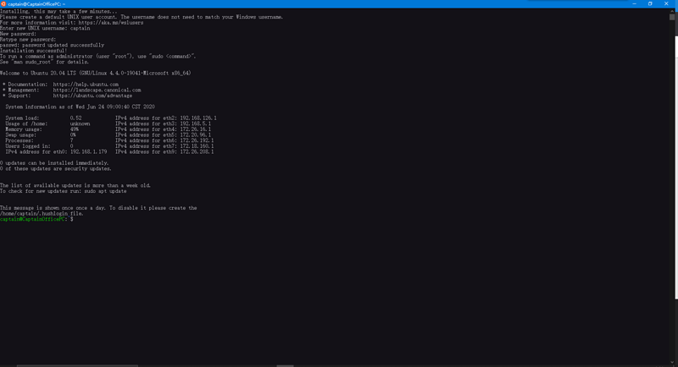Click 'The list of available updates' line
The width and height of the screenshot is (678, 367).
(x=75, y=185)
